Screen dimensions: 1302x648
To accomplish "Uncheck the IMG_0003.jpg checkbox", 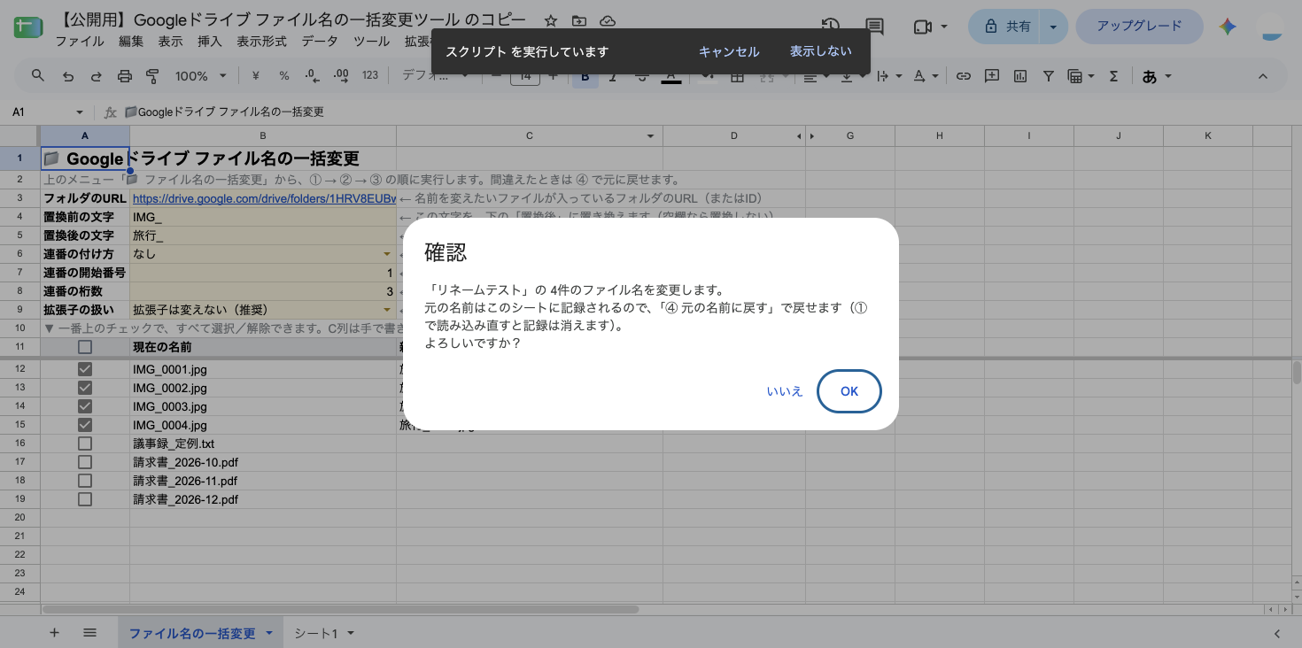I will pyautogui.click(x=85, y=406).
